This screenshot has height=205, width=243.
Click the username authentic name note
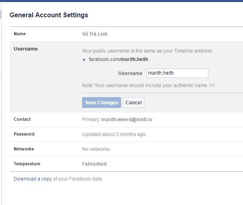point(145,85)
